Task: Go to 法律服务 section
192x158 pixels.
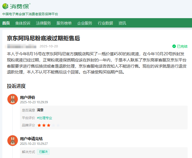Action: (x=43, y=23)
